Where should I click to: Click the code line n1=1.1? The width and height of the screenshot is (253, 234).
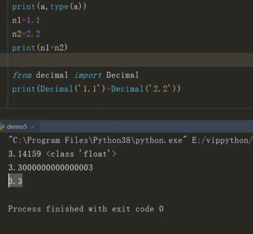(x=26, y=21)
